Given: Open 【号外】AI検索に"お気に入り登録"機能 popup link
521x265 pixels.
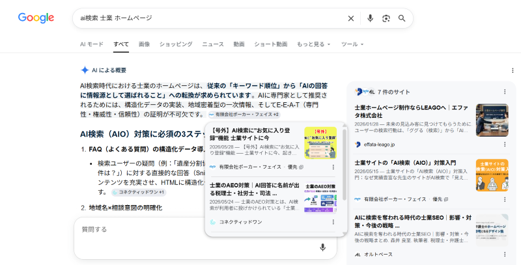Looking at the screenshot, I should pos(250,134).
